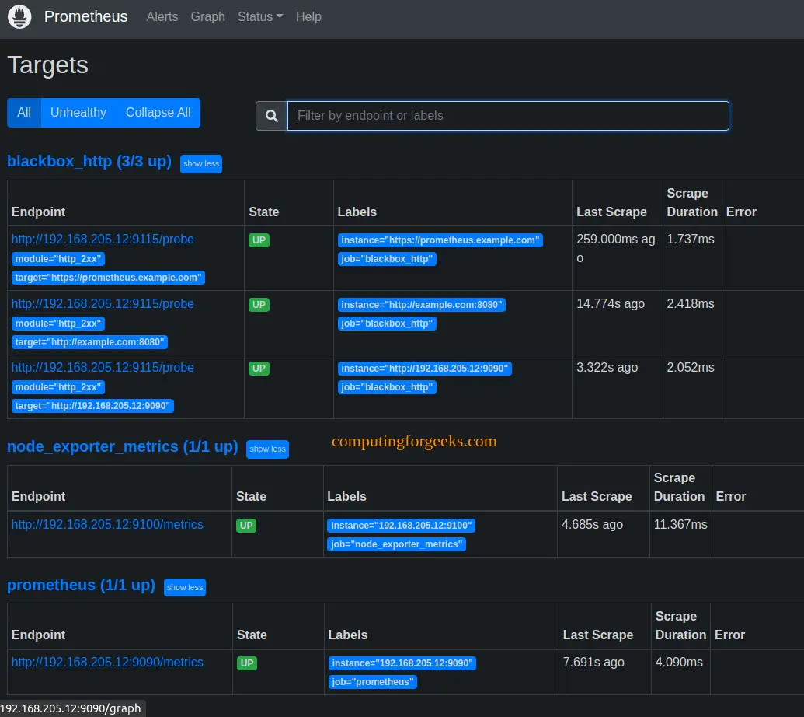Open the blackbox_http (3/3 up) heading link

89,162
